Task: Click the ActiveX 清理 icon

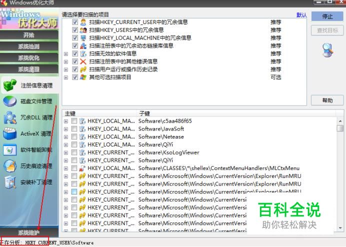Action: click(10, 133)
